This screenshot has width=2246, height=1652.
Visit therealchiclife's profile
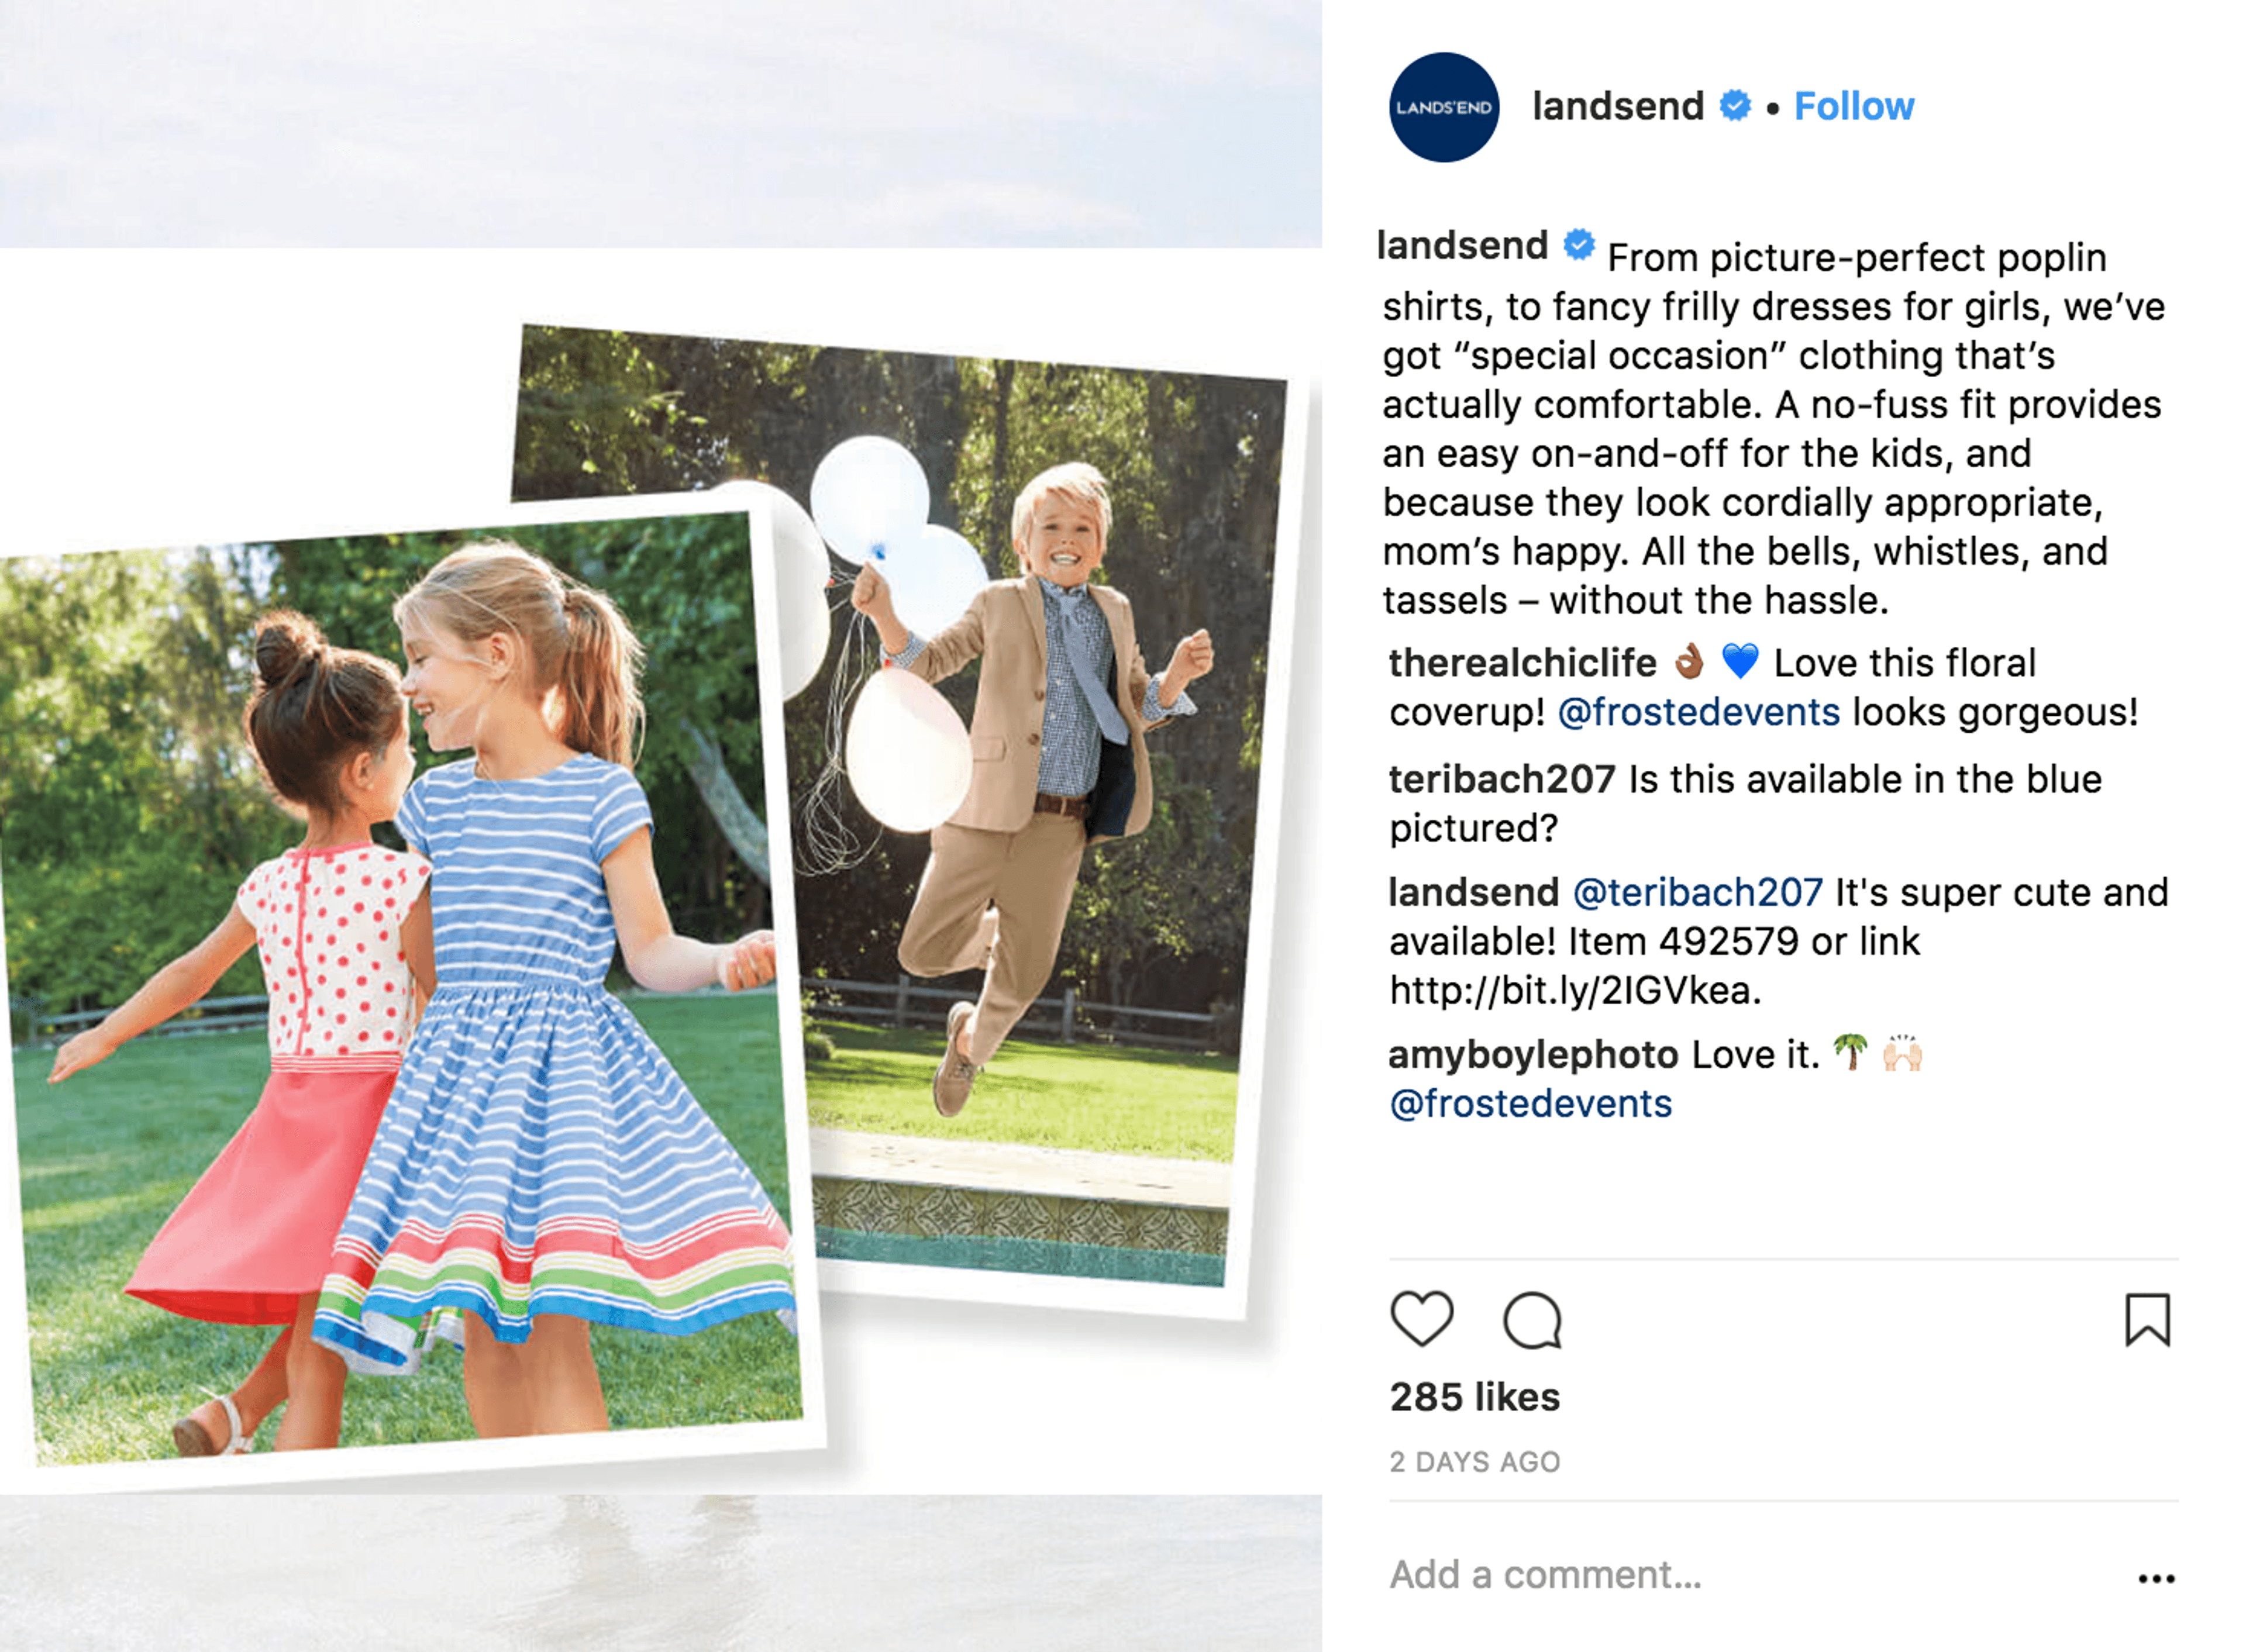(x=1522, y=663)
